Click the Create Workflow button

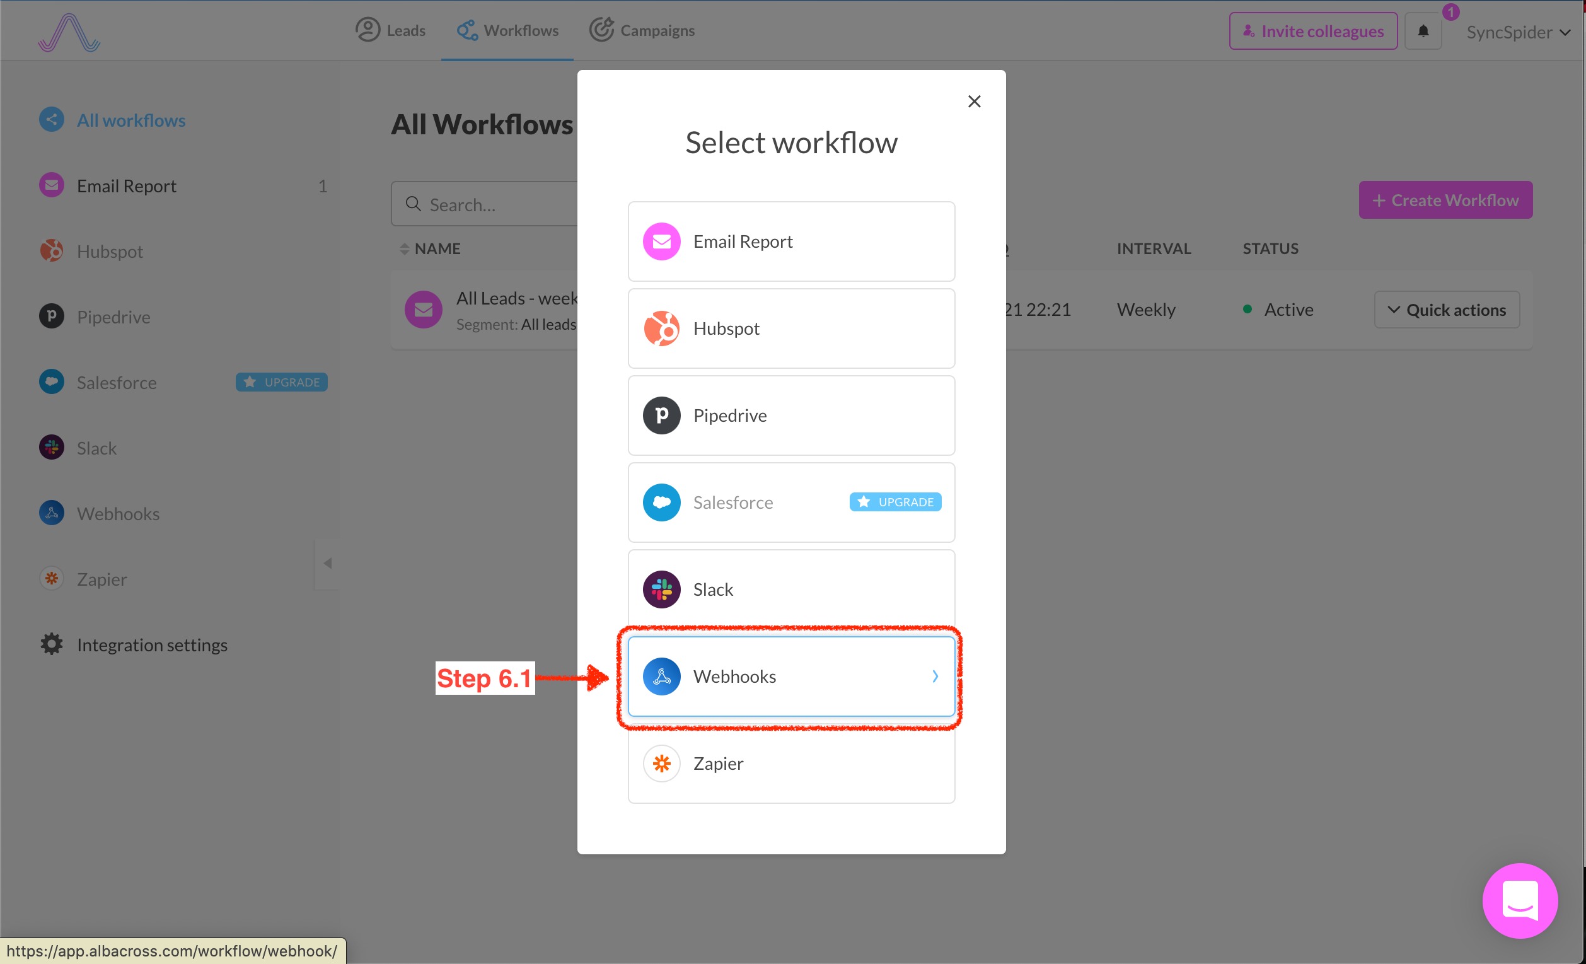pos(1445,200)
